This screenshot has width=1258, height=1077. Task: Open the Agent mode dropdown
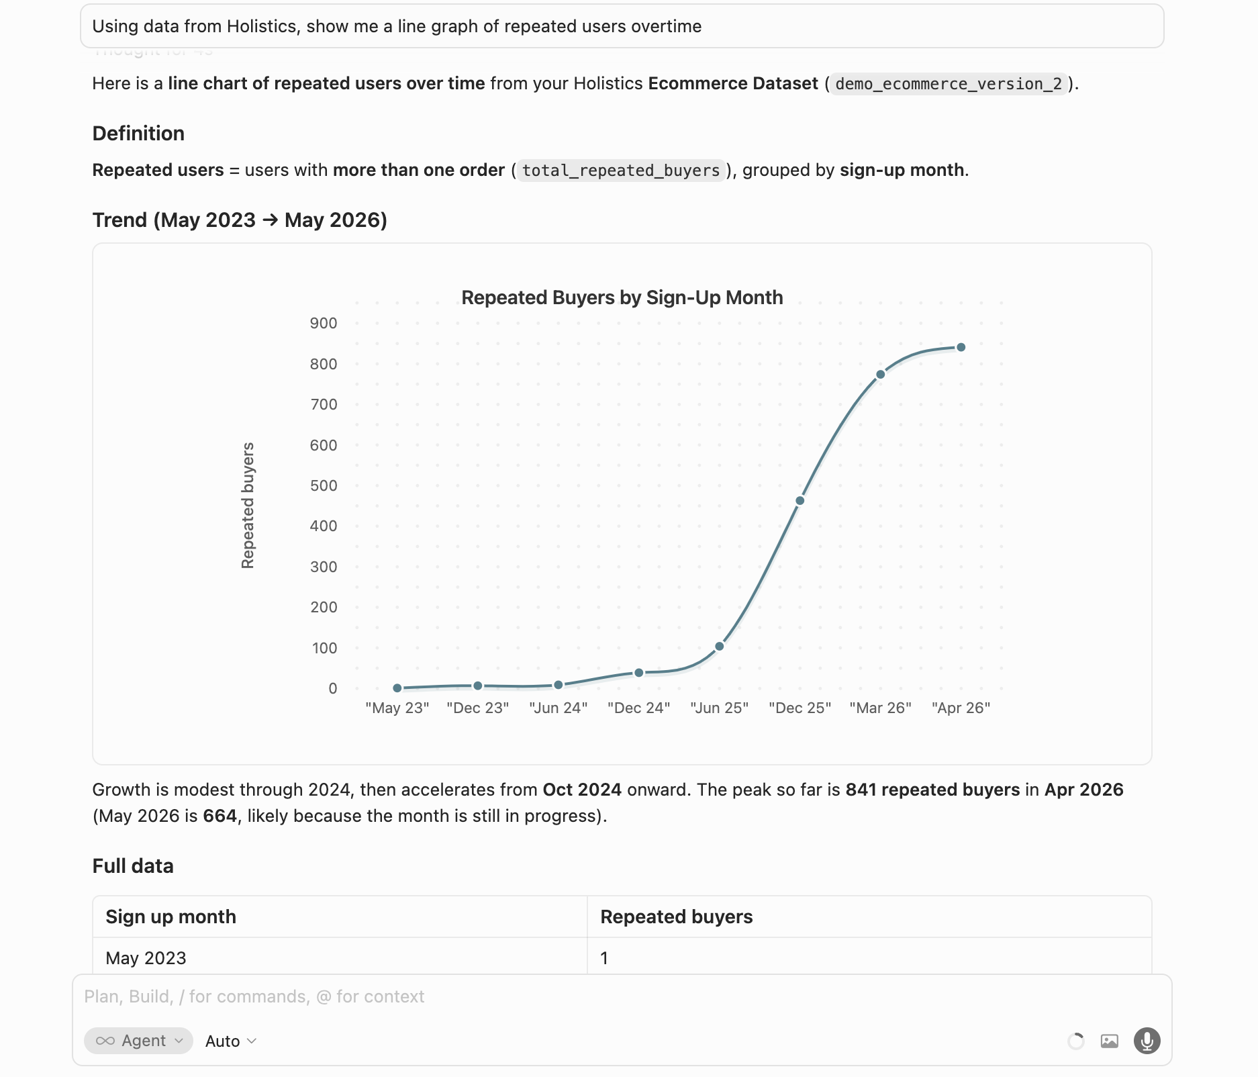(138, 1041)
